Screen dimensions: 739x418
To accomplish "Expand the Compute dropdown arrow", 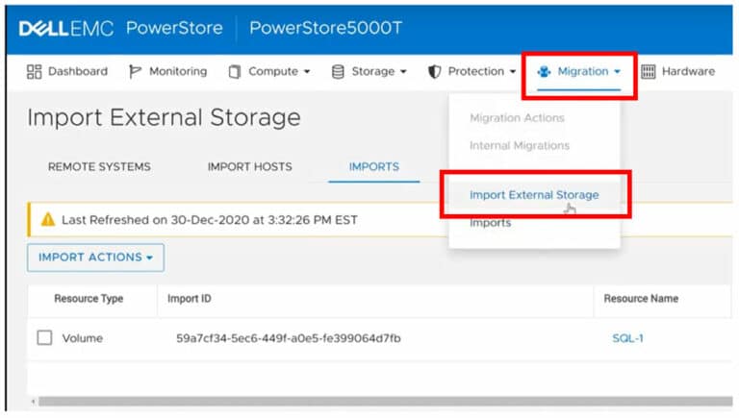I will click(x=307, y=72).
